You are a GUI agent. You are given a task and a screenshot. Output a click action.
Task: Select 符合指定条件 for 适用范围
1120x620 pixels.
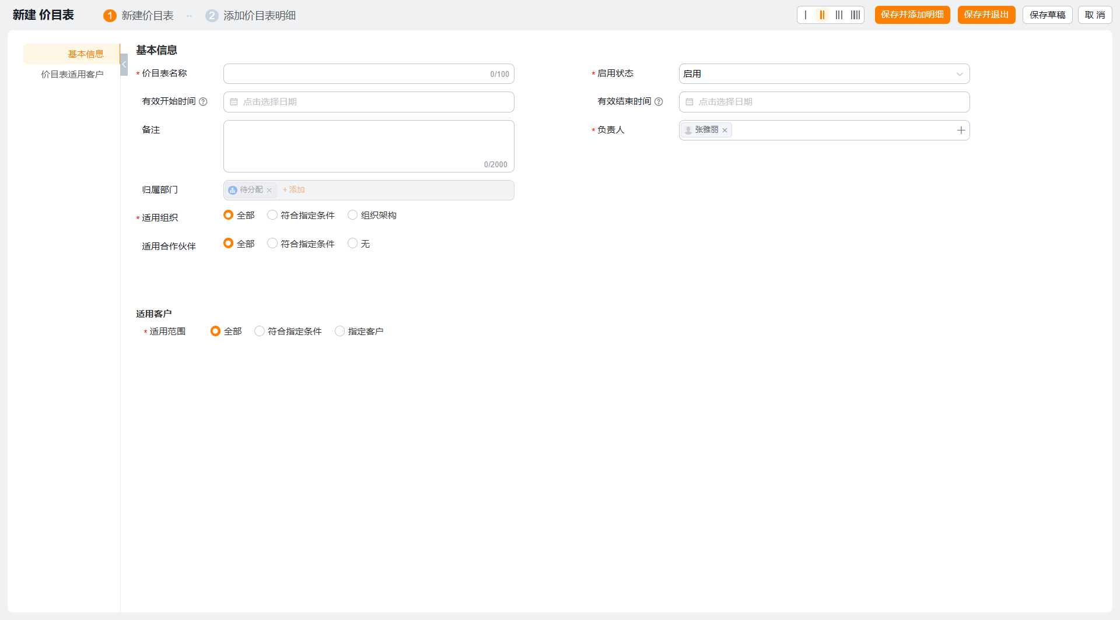pyautogui.click(x=260, y=332)
